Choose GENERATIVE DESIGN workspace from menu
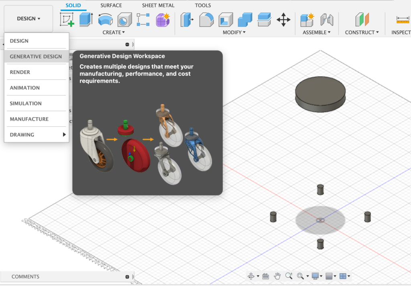This screenshot has height=286, width=411. [x=36, y=57]
